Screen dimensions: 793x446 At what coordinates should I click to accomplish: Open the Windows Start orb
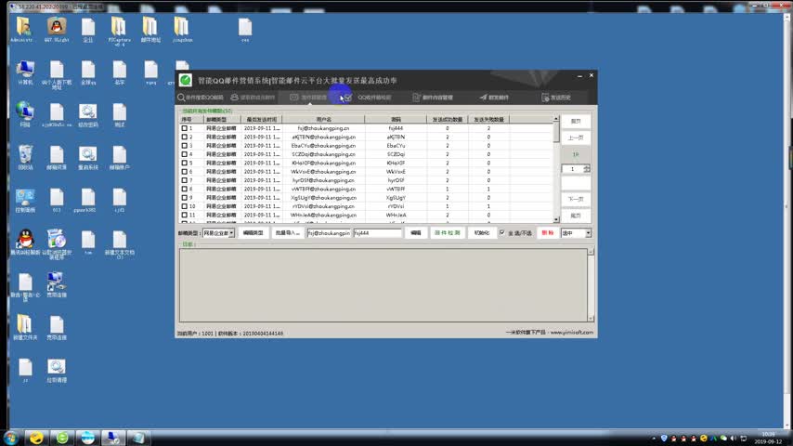pos(11,438)
